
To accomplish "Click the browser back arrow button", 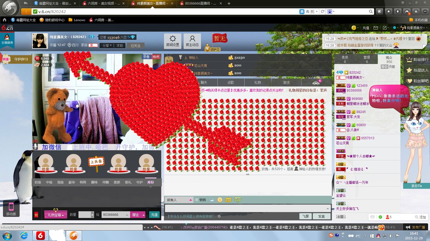I will pos(26,12).
